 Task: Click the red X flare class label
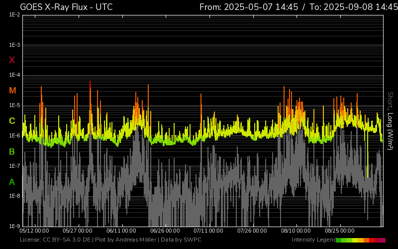pyautogui.click(x=12, y=60)
